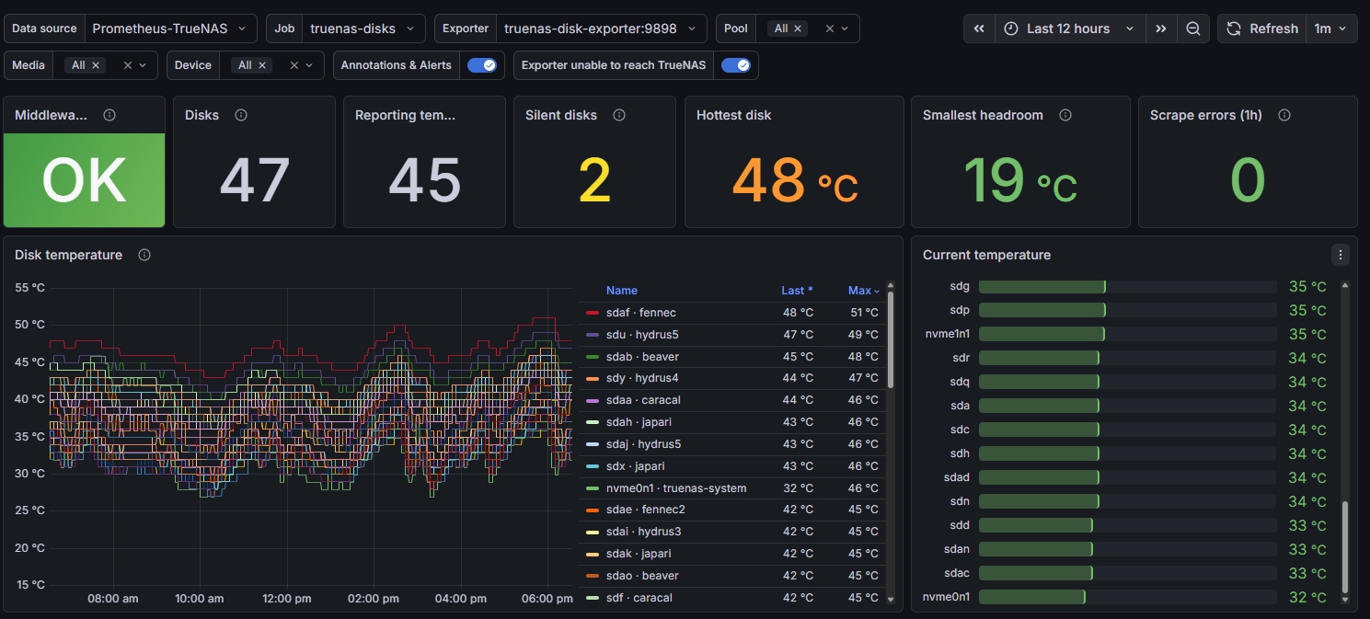This screenshot has width=1370, height=619.
Task: Click the Scrape errors value 0
Action: (1248, 180)
